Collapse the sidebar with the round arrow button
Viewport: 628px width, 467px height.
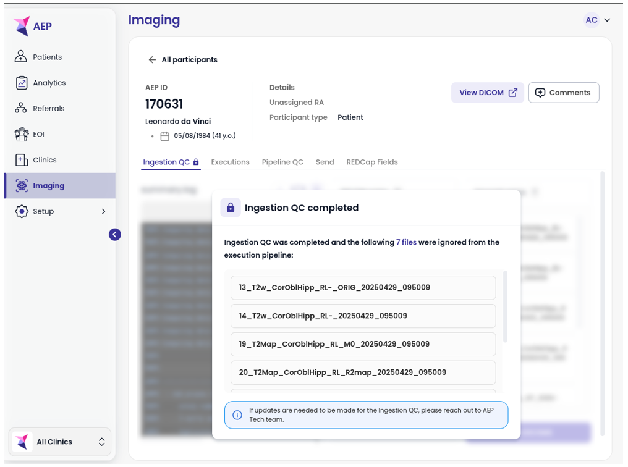click(115, 235)
